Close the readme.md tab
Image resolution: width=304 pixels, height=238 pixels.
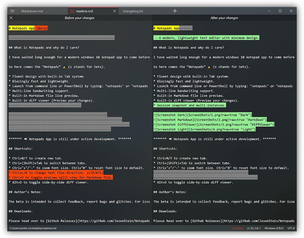[114, 11]
